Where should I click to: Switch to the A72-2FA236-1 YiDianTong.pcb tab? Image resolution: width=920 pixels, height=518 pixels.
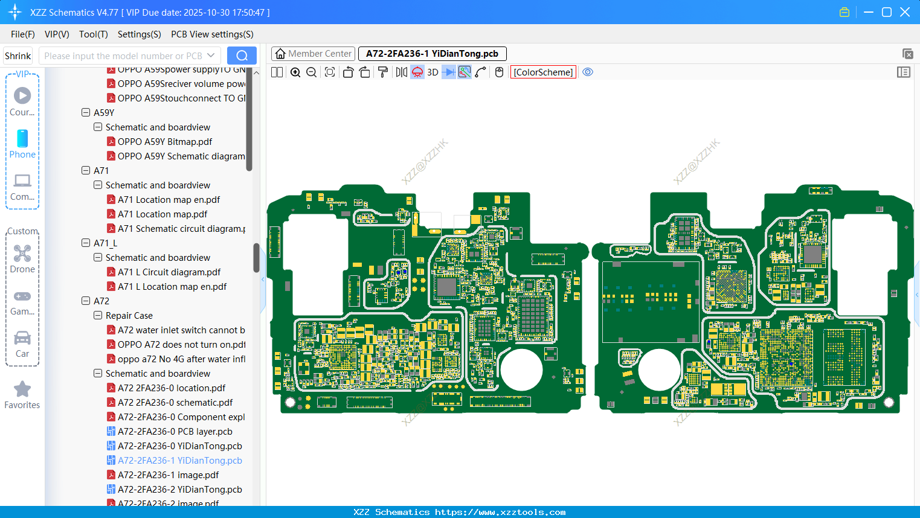[x=432, y=53]
